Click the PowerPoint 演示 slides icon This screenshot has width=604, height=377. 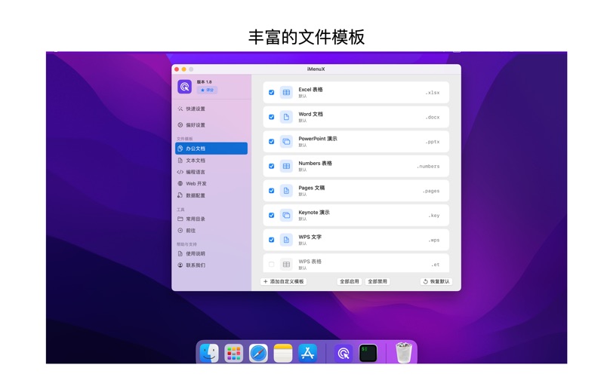[286, 142]
